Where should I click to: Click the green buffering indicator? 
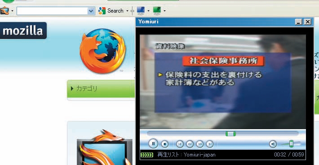[147, 155]
